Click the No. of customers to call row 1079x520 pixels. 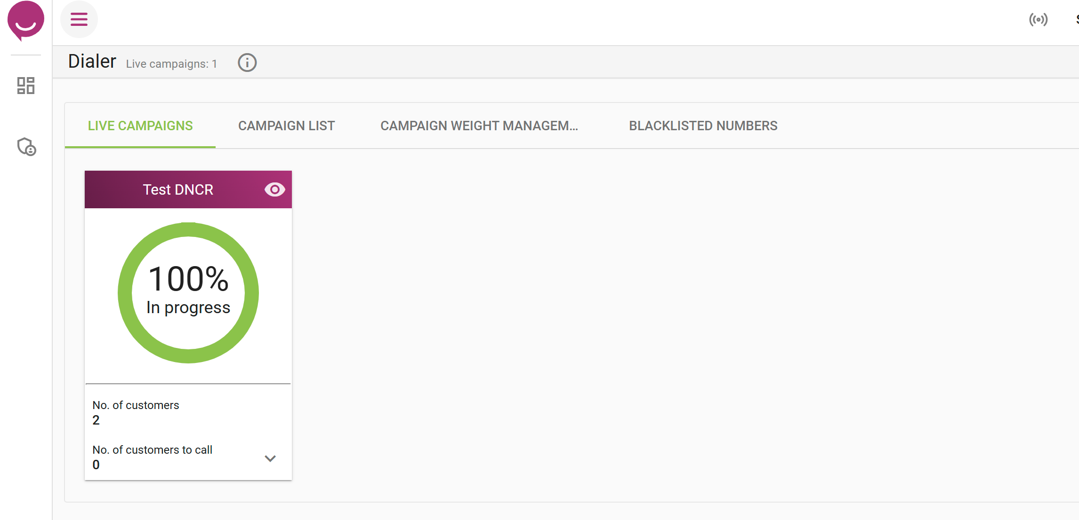[x=188, y=457]
